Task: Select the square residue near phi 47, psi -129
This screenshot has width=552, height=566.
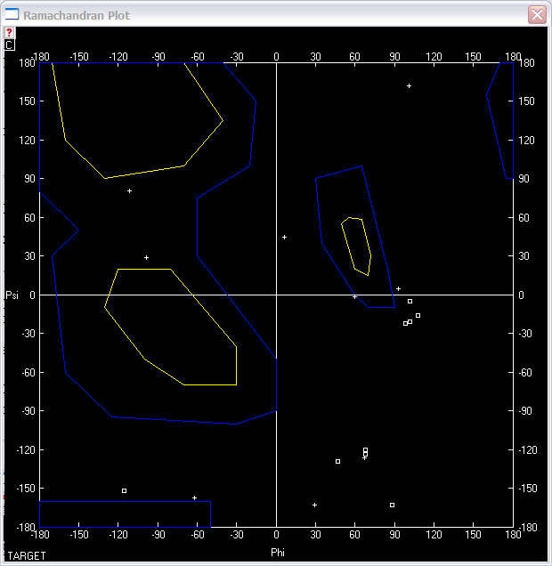Action: [337, 461]
